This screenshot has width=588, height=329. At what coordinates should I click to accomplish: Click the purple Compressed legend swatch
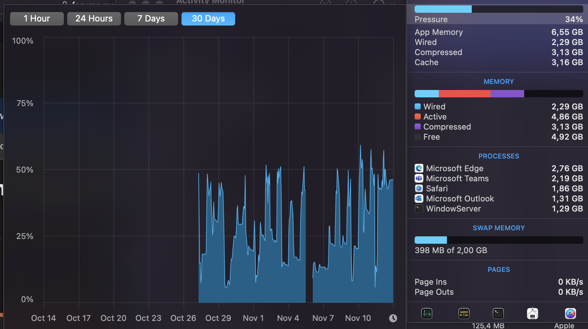(x=418, y=127)
